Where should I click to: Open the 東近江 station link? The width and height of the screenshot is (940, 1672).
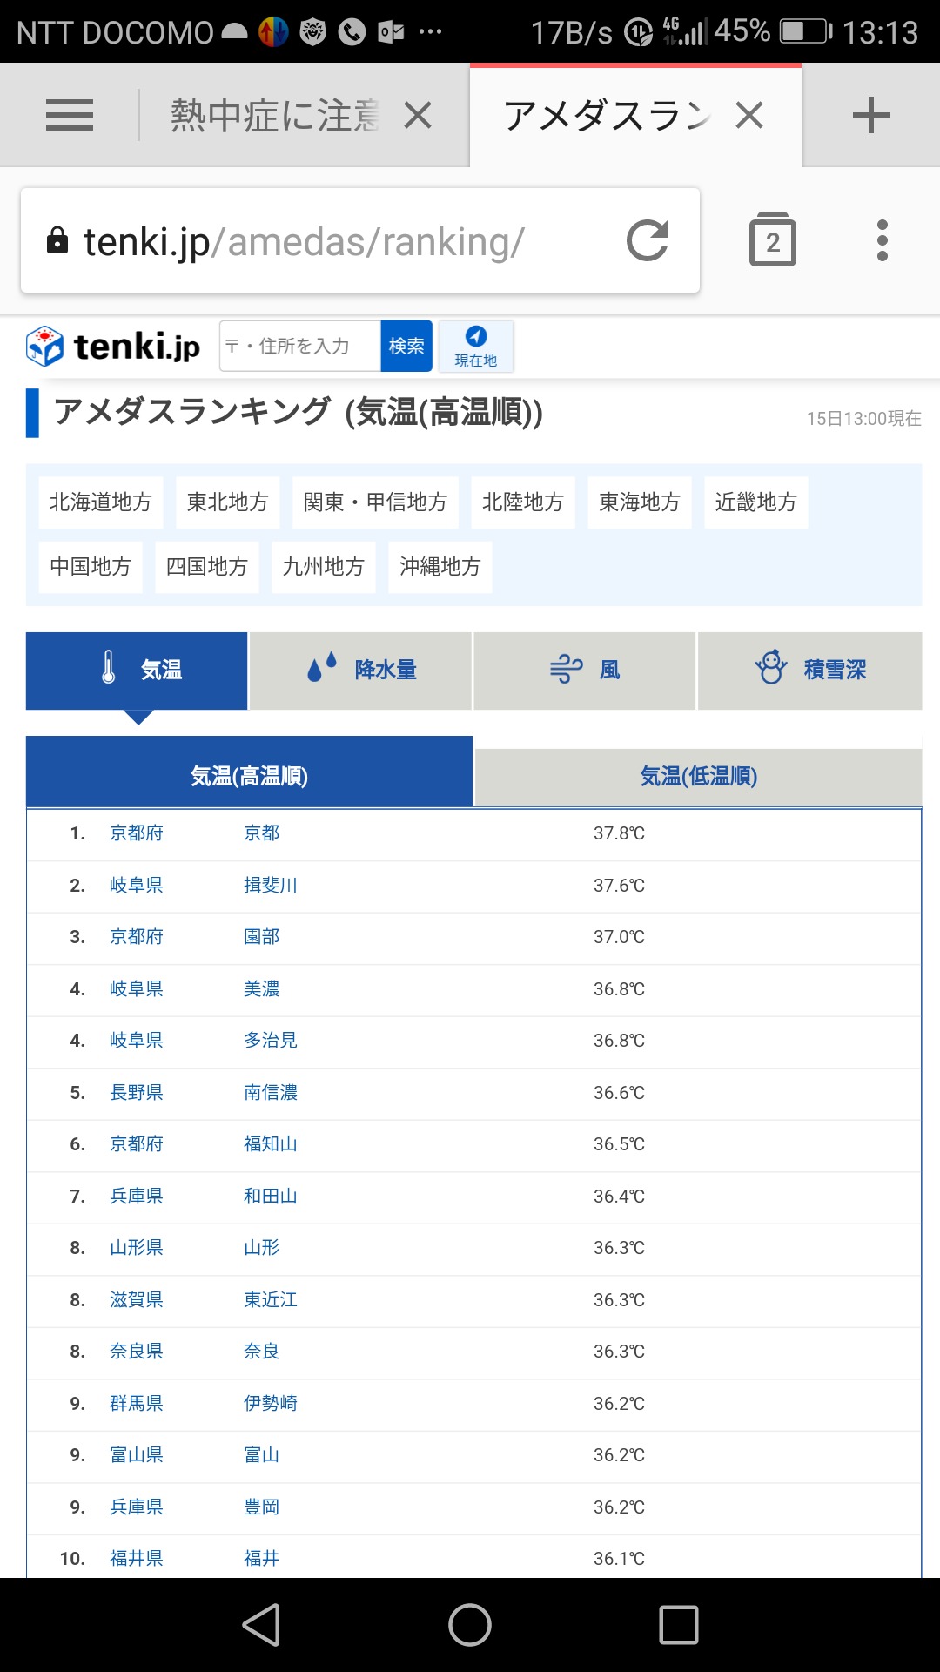pyautogui.click(x=271, y=1300)
